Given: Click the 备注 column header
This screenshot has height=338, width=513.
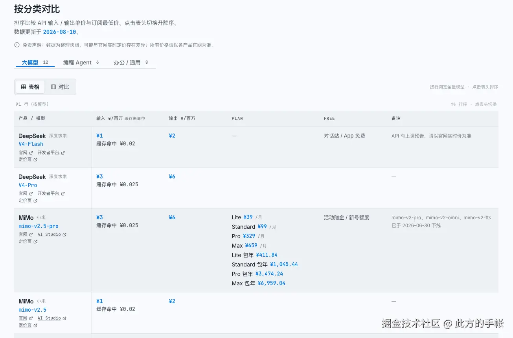Looking at the screenshot, I should 396,118.
